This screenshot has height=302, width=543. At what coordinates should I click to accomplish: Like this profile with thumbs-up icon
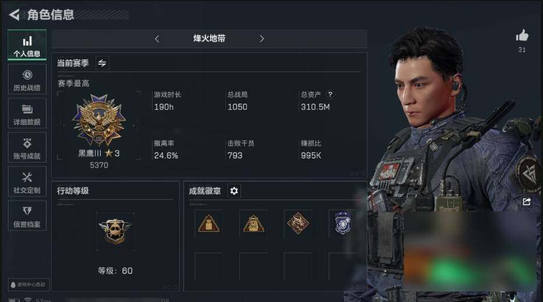click(522, 35)
